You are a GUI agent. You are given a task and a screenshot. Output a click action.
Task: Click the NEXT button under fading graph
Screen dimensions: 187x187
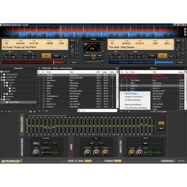coord(100,56)
